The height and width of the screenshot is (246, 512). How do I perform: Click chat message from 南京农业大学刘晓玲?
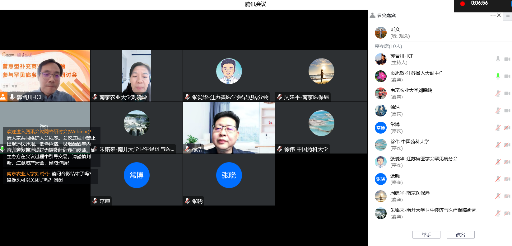click(x=50, y=177)
